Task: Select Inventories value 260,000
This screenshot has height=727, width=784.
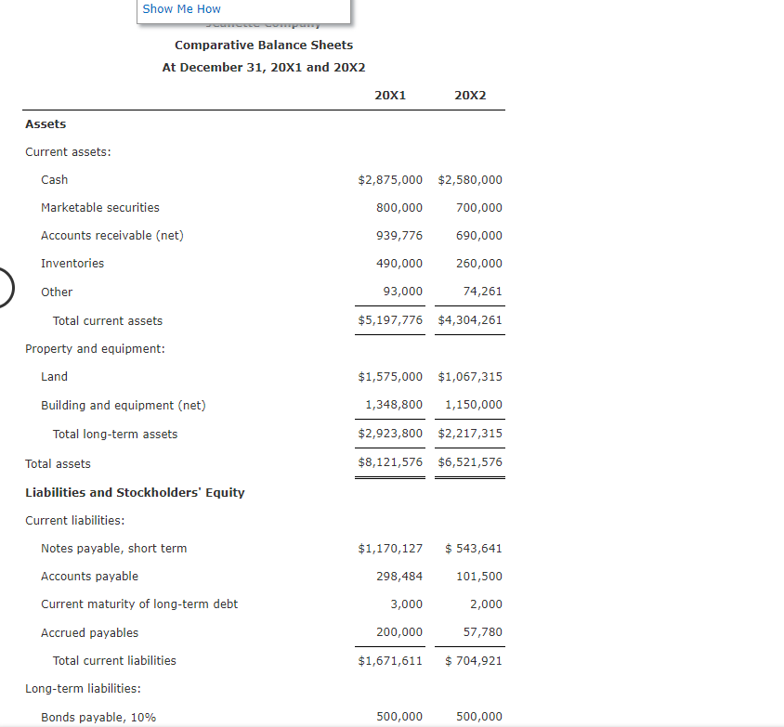Action: pyautogui.click(x=479, y=264)
